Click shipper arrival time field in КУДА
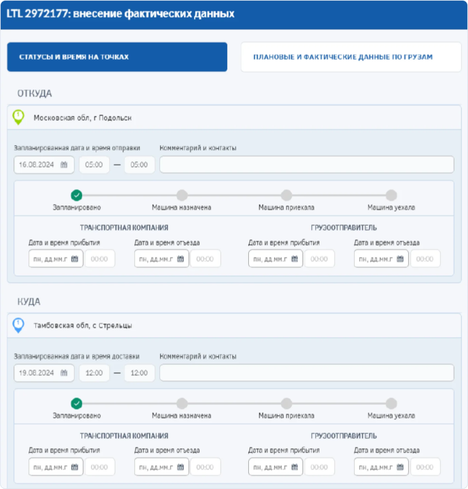The image size is (468, 489). pos(319,467)
